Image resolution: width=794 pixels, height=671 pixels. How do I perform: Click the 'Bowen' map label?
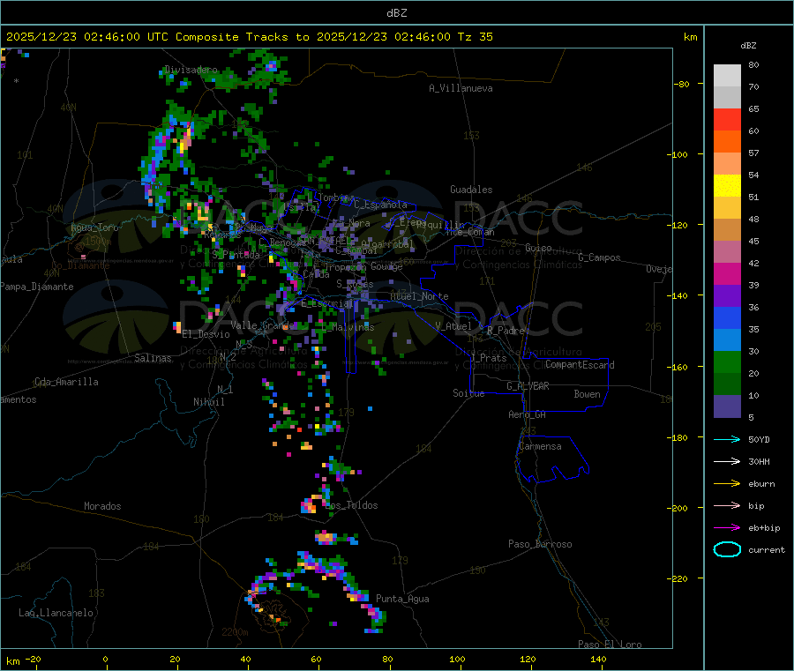[x=588, y=395]
